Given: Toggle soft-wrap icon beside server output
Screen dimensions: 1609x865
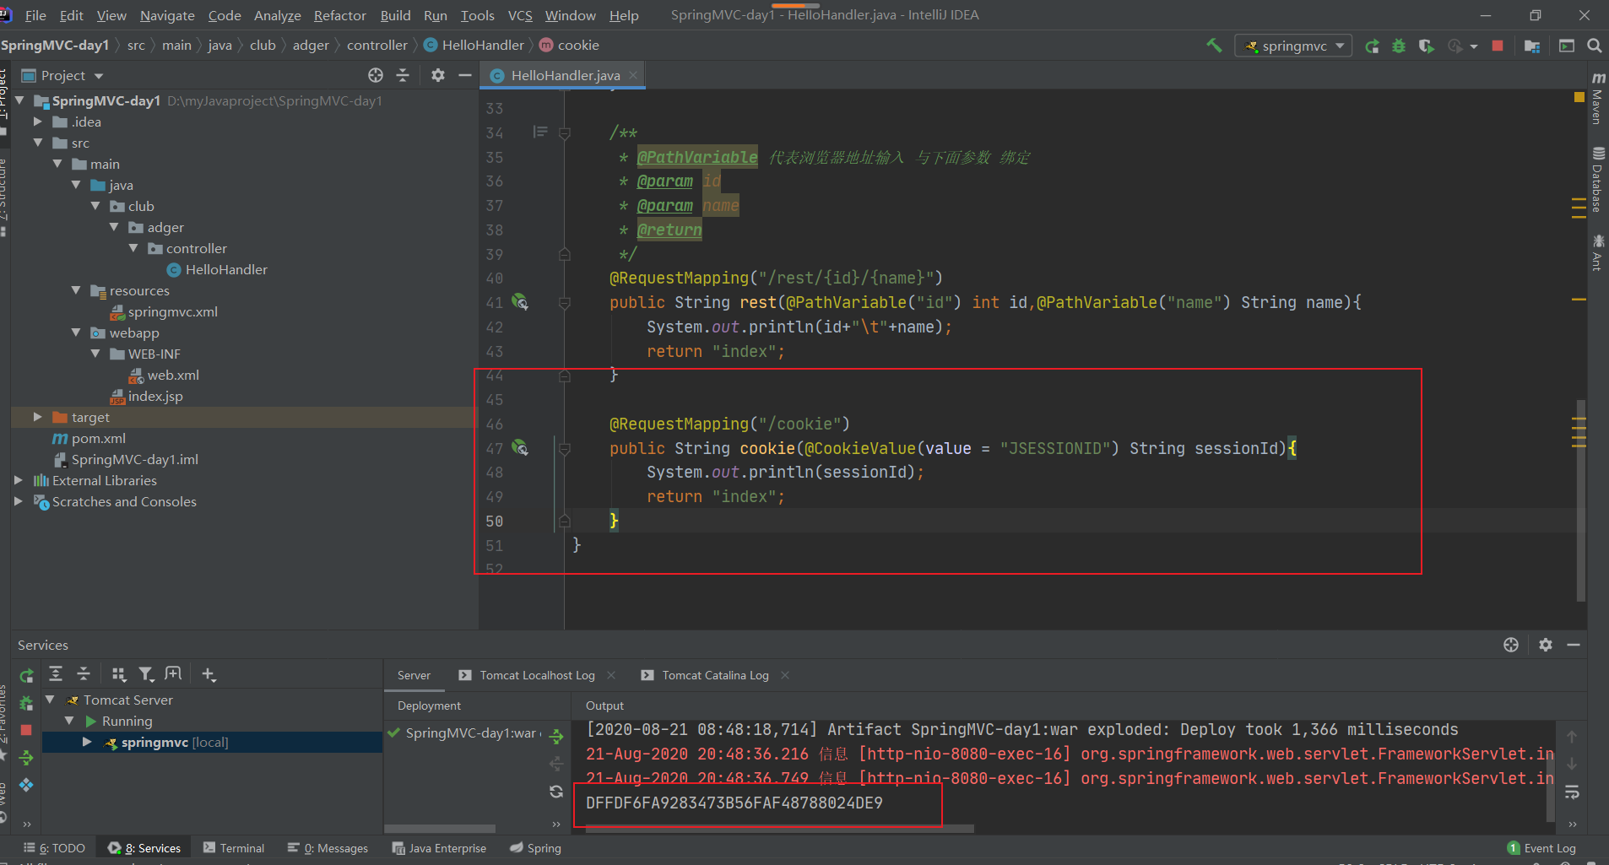Looking at the screenshot, I should (1572, 792).
